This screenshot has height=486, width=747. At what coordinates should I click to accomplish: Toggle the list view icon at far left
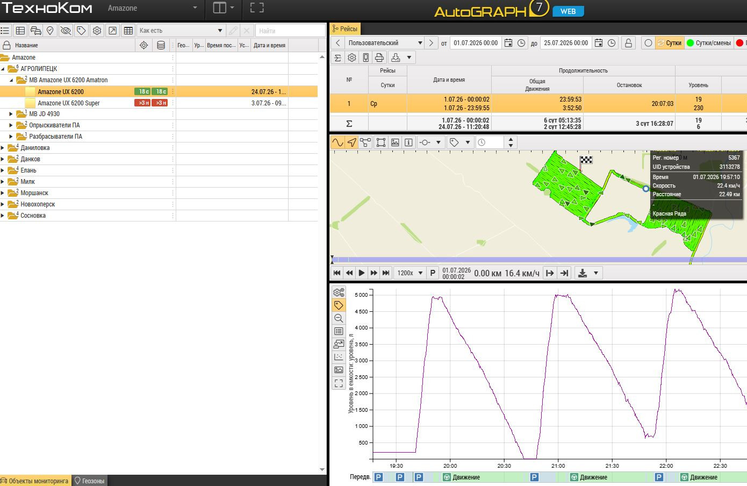pyautogui.click(x=5, y=31)
